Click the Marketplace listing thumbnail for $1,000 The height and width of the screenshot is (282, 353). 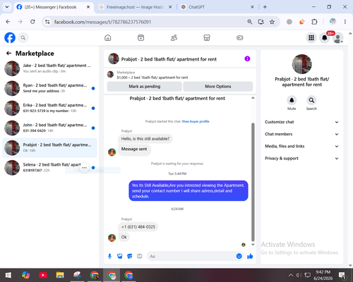[110, 75]
